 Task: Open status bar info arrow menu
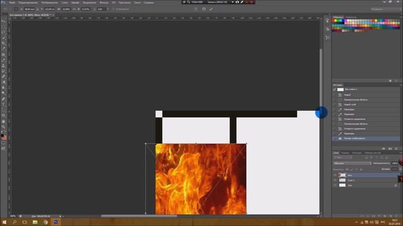click(x=60, y=216)
